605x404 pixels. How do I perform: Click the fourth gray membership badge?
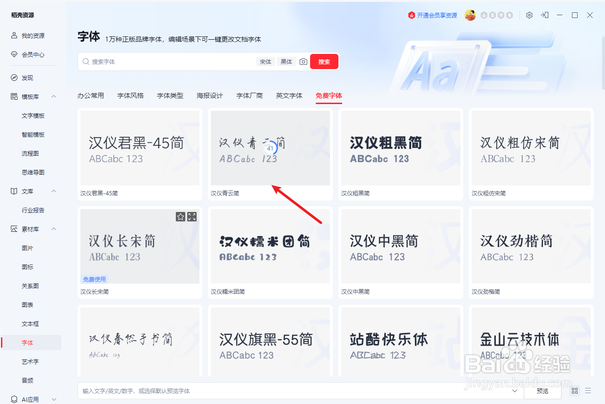click(x=510, y=15)
